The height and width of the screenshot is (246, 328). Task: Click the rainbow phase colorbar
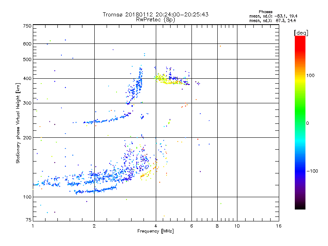[x=300, y=122]
